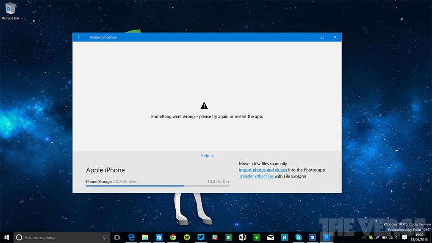Open the Wi-Fi network flyout
Image resolution: width=432 pixels, height=243 pixels.
(391, 237)
